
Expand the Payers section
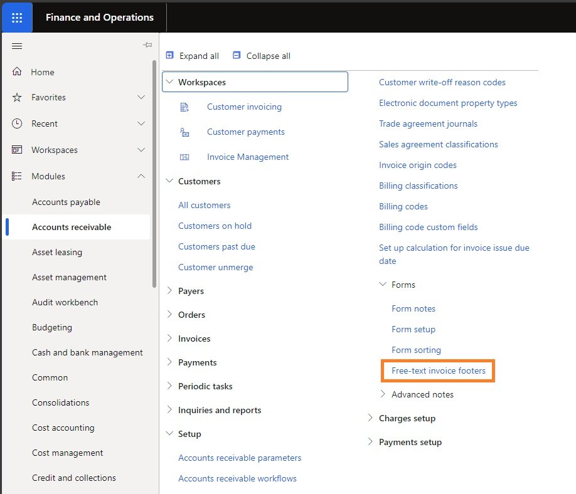(x=169, y=291)
